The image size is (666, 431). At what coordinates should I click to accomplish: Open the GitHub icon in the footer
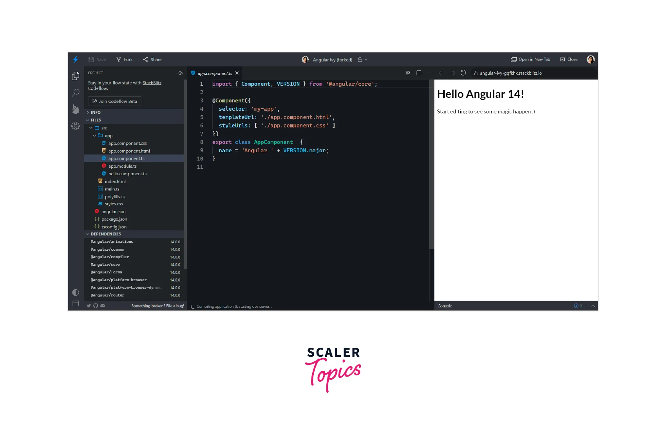click(x=96, y=306)
